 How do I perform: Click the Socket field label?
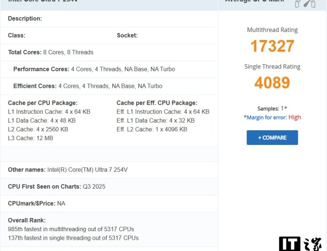127,35
